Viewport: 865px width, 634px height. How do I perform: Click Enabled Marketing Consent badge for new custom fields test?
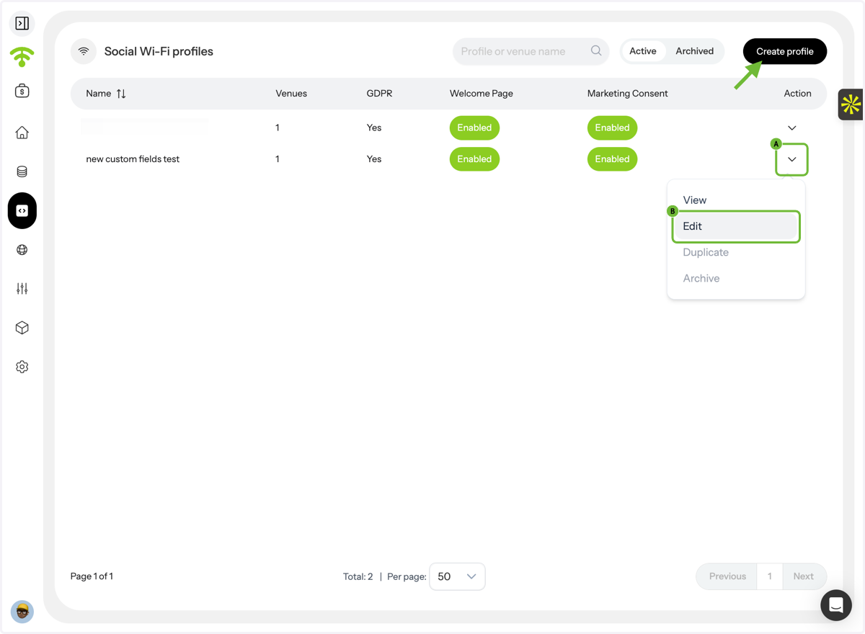pos(612,159)
